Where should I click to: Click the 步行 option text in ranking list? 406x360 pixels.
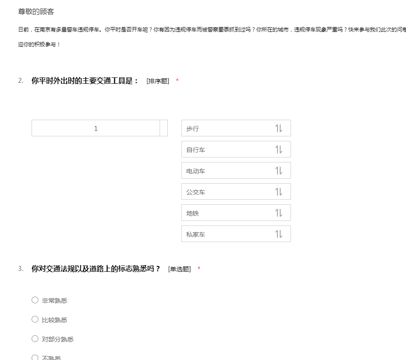pos(193,129)
